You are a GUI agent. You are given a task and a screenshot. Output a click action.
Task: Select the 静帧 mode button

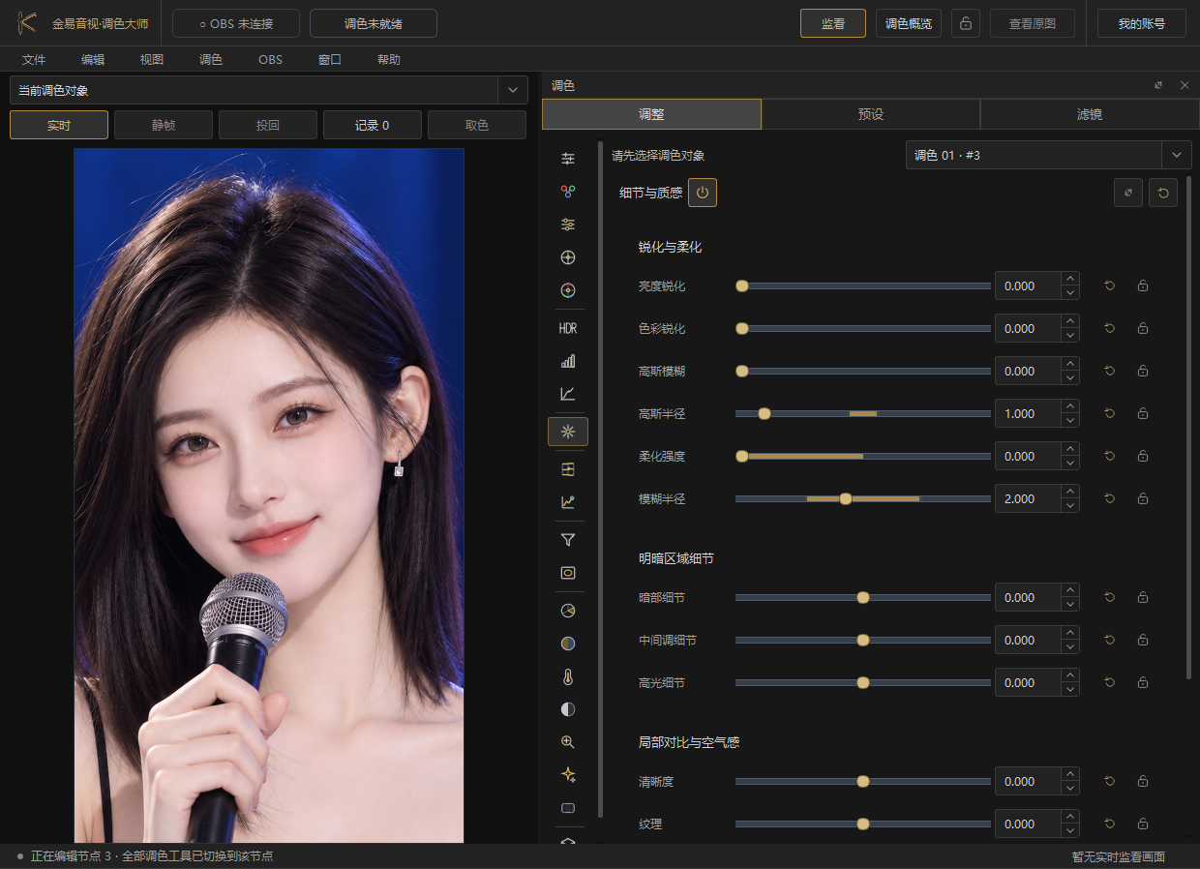point(164,125)
